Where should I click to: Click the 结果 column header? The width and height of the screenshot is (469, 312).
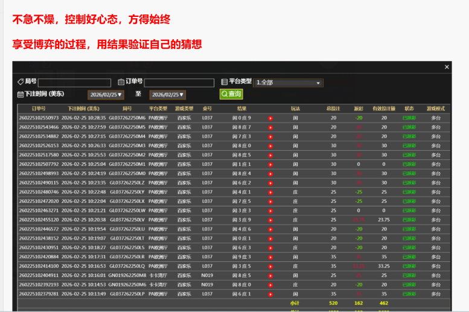click(x=241, y=109)
